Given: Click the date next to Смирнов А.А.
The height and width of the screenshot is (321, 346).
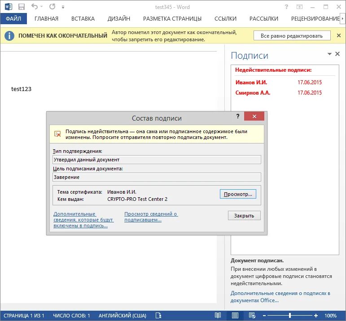Looking at the screenshot, I should pyautogui.click(x=309, y=93).
